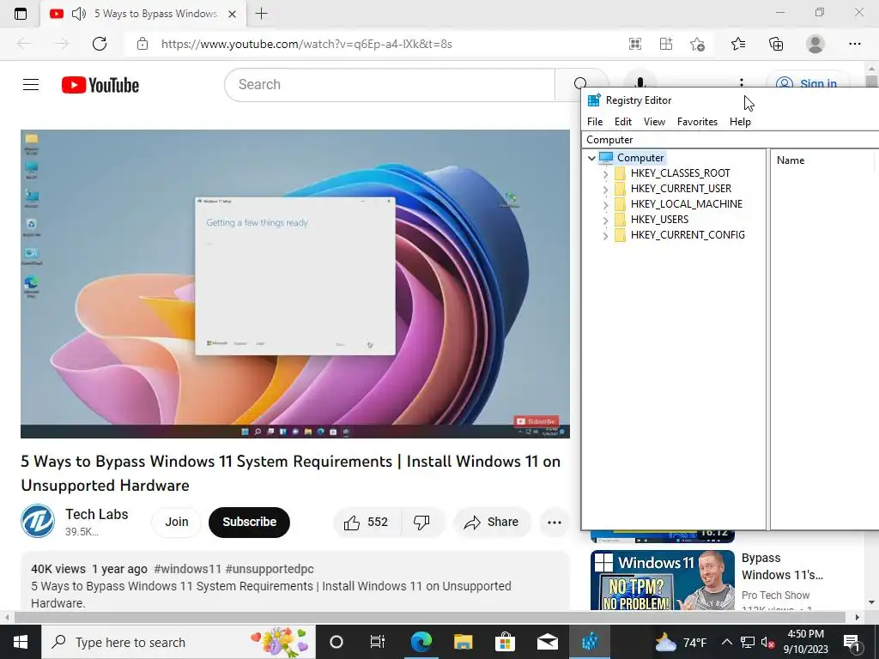The height and width of the screenshot is (659, 879).
Task: Expand HKEY_CURRENT_USER chevron
Action: tap(605, 190)
